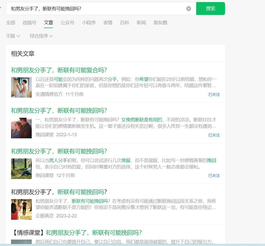Screen dimensions: 265x246
Task: Open 挽回课堂 article dated 2022-1-13
Action: [x=59, y=111]
